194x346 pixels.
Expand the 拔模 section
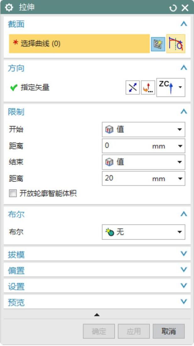(184, 254)
